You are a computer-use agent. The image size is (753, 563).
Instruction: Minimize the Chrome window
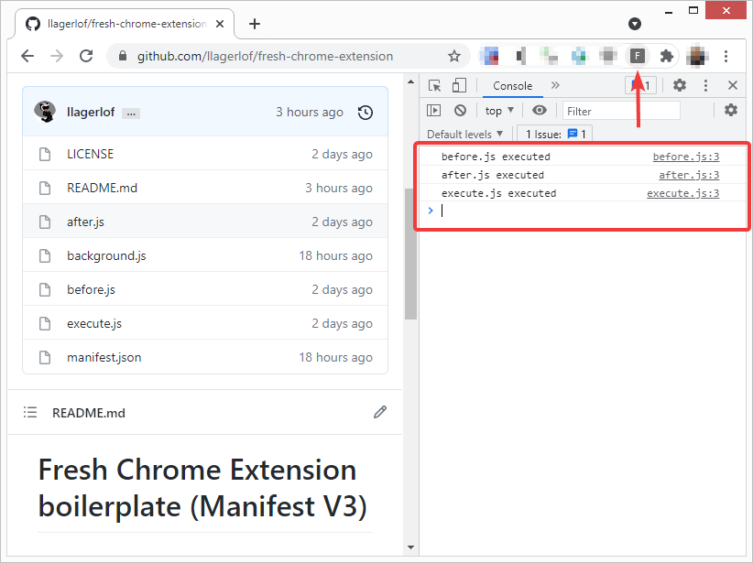[669, 12]
